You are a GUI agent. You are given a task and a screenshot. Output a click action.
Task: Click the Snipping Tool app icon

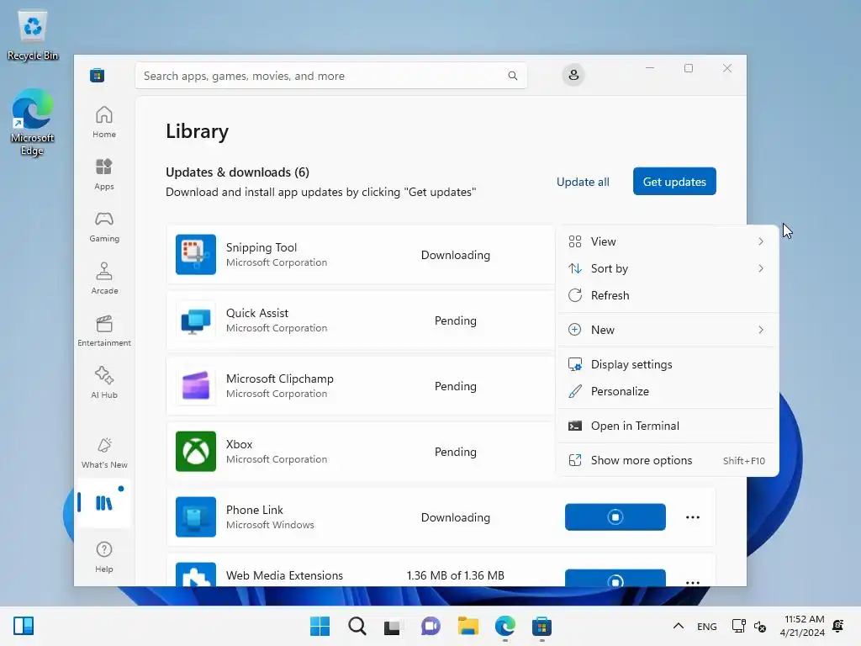pos(195,254)
